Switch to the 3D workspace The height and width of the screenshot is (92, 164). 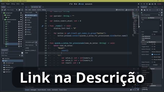76,4
